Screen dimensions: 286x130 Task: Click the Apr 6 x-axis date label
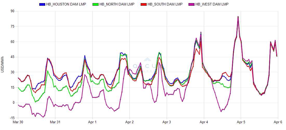coord(278,122)
